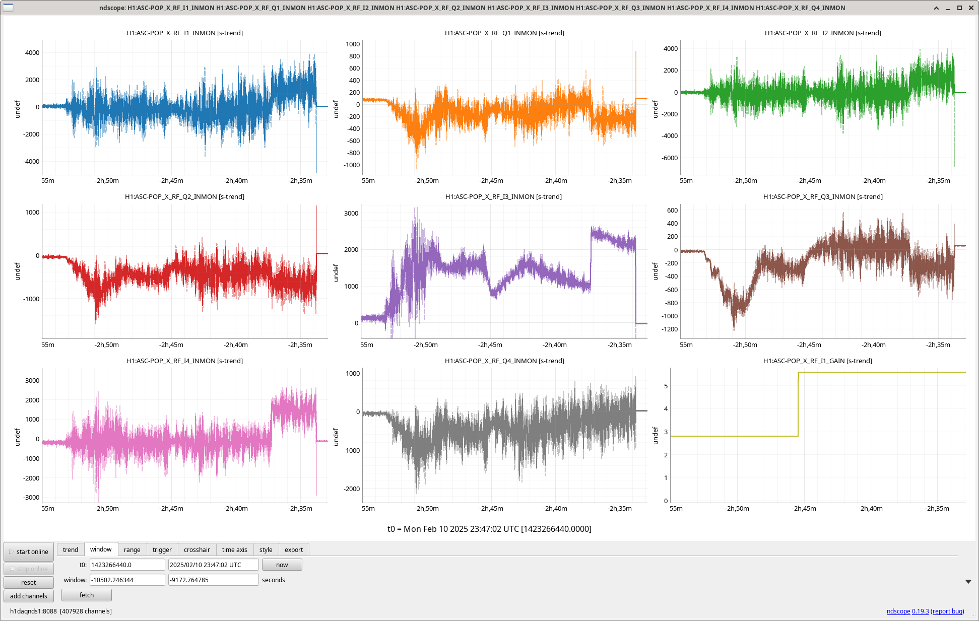Open the range tab
Screen dimensions: 979x621
[x=132, y=549]
